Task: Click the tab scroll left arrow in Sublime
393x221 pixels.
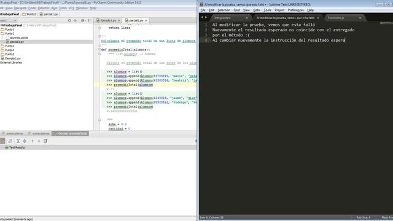Action: pyautogui.click(x=202, y=17)
